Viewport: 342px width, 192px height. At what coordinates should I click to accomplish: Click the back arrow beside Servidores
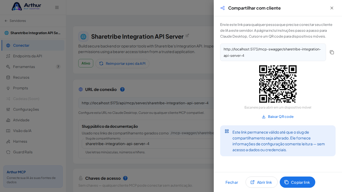6,21
